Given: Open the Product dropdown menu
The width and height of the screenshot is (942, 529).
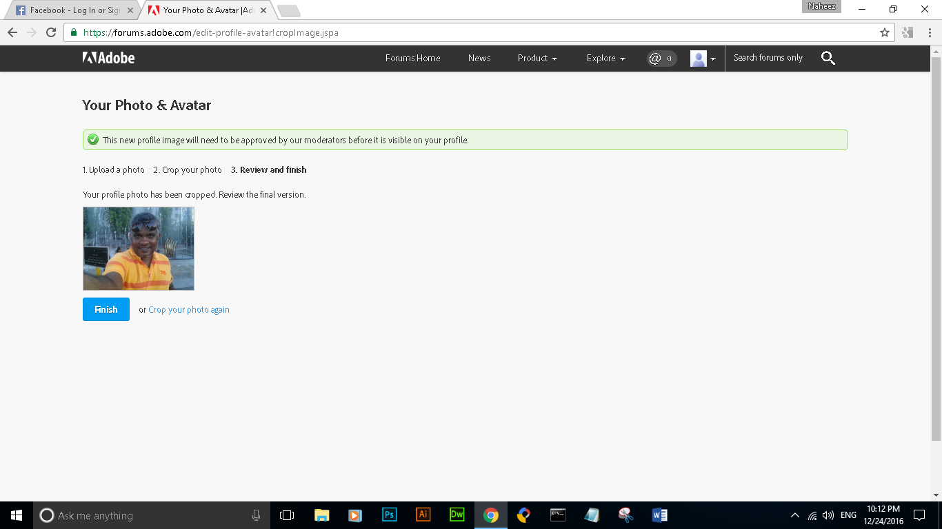Looking at the screenshot, I should tap(537, 58).
